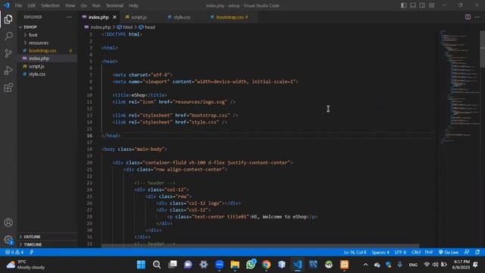
Task: Switch to the style.css tab
Action: click(x=182, y=17)
